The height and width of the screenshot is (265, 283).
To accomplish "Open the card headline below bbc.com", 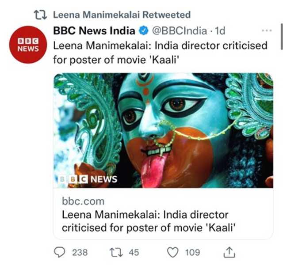I will (x=145, y=222).
